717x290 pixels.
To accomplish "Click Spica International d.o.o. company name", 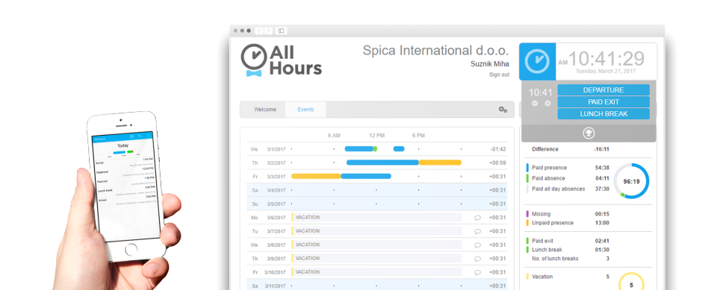I will coord(435,50).
